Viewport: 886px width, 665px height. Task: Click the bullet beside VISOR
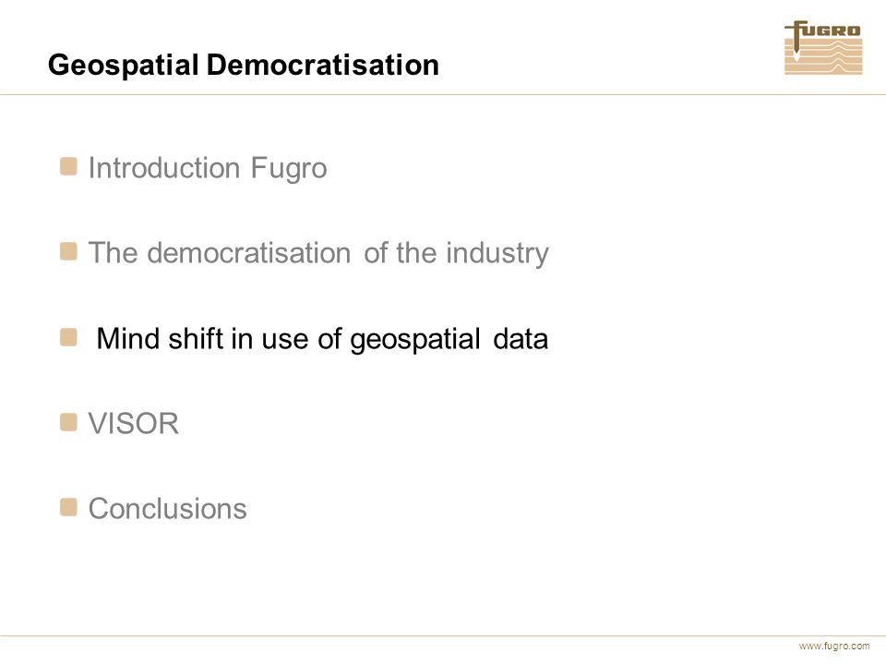click(x=68, y=422)
